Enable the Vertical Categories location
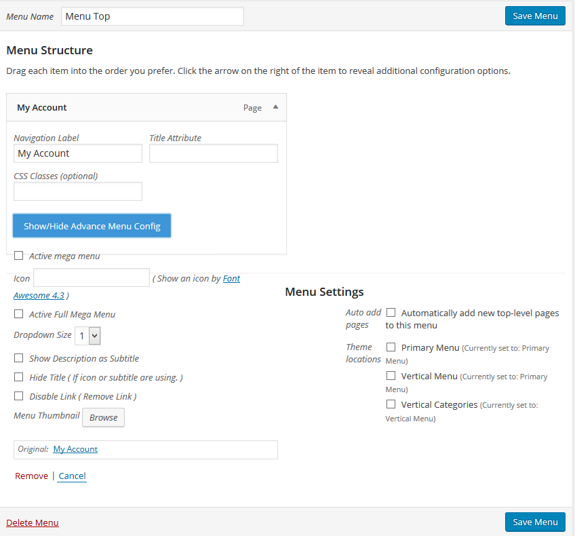The width and height of the screenshot is (575, 536). click(391, 404)
